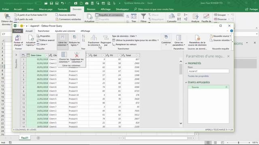The height and width of the screenshot is (145, 259).
Task: Expand the Requêtes side pane chevron
Action: click(16, 55)
